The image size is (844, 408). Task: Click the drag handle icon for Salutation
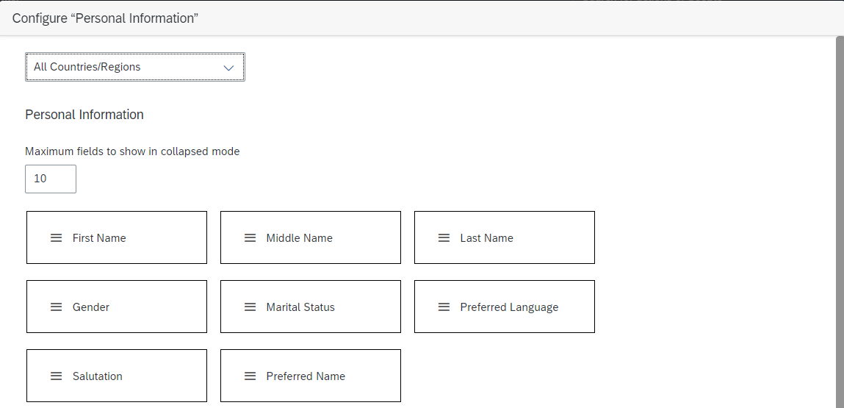pyautogui.click(x=56, y=376)
